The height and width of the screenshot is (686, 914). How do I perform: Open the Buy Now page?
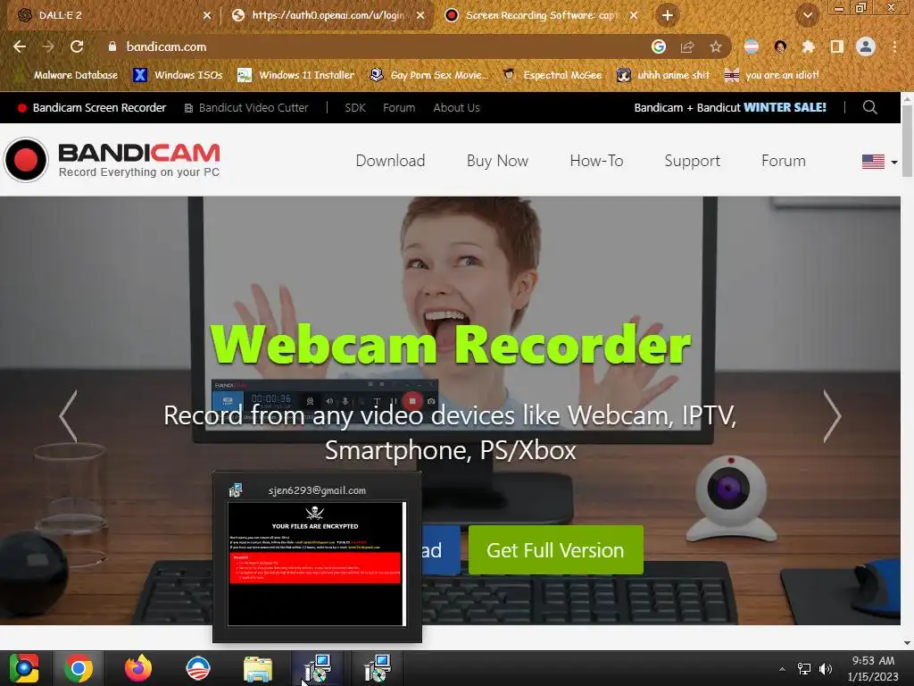point(497,161)
